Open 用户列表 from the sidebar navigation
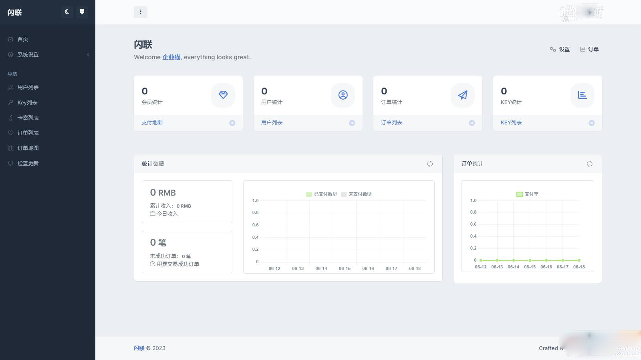This screenshot has width=641, height=360. coord(28,87)
